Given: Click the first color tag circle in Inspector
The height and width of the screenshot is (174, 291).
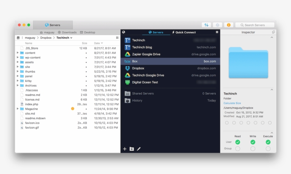Looking at the screenshot, I should click(x=227, y=123).
